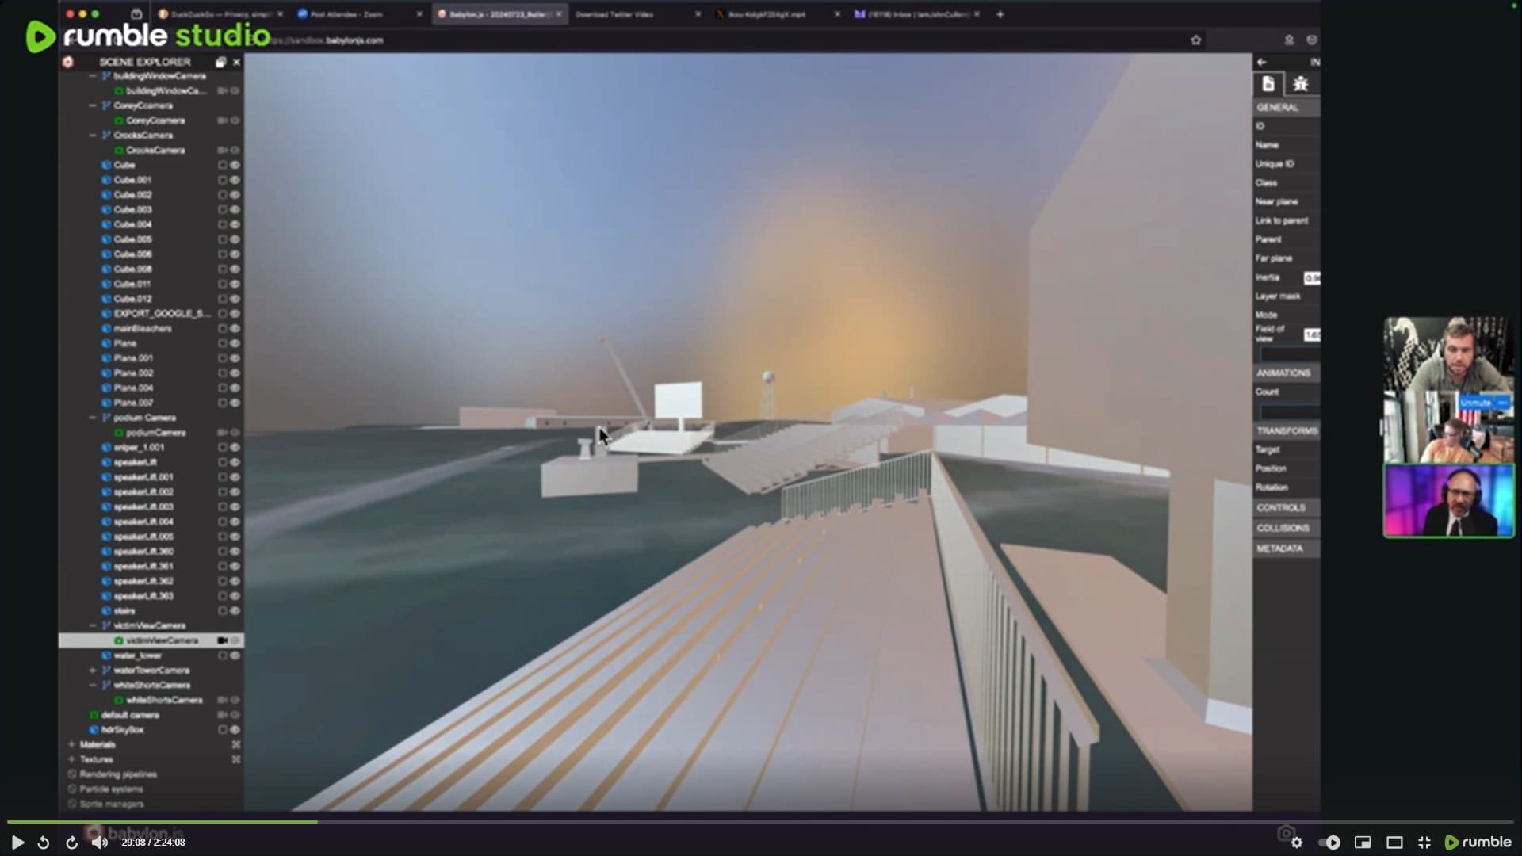Check the bounding box checkbox for Cube.001
This screenshot has height=856, width=1522.
pos(222,180)
